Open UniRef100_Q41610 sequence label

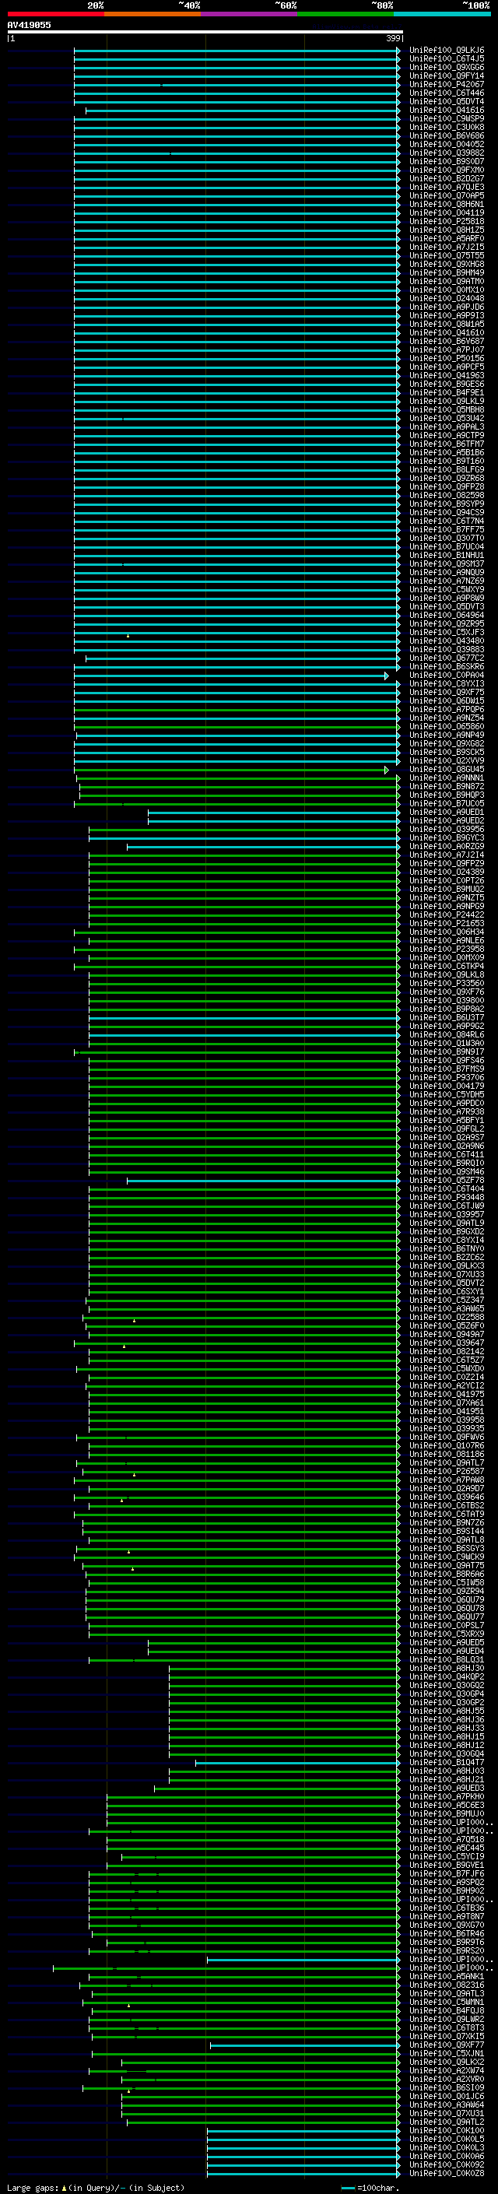(447, 333)
